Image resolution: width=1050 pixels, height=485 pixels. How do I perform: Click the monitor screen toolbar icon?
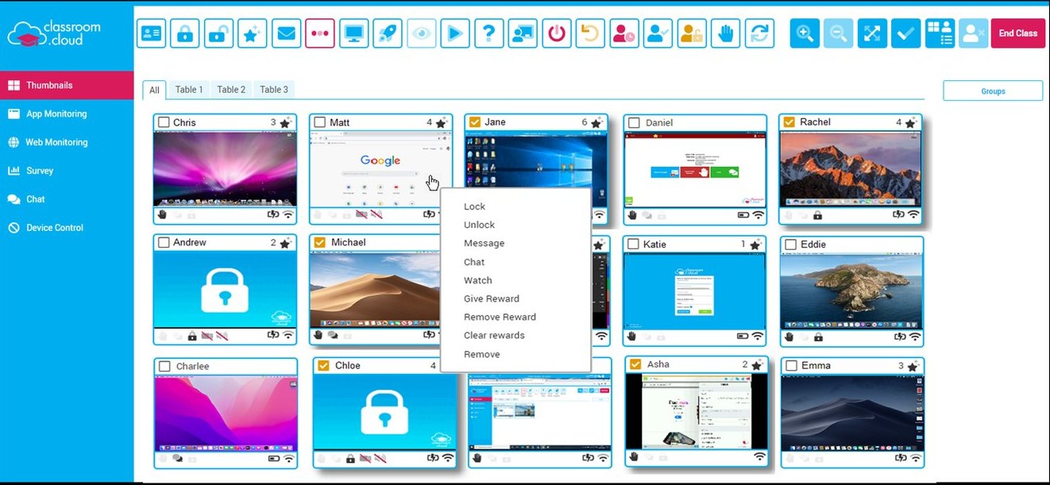[353, 33]
